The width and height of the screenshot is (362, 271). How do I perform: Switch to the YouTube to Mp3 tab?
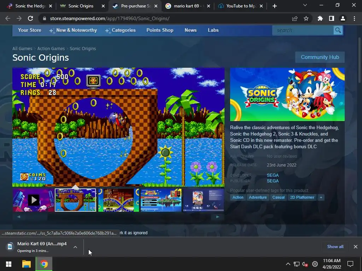coord(240,6)
